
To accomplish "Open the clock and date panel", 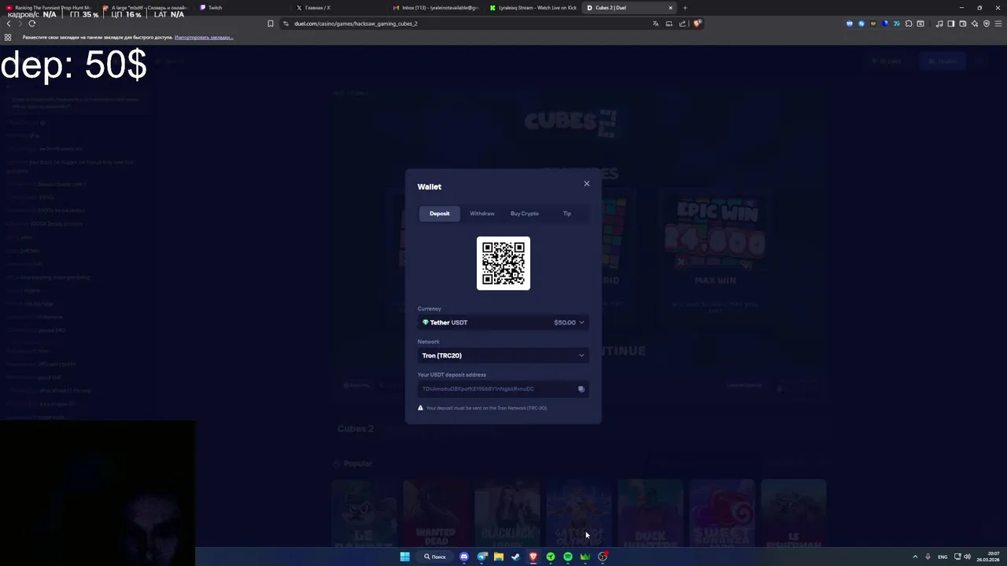I will 988,557.
